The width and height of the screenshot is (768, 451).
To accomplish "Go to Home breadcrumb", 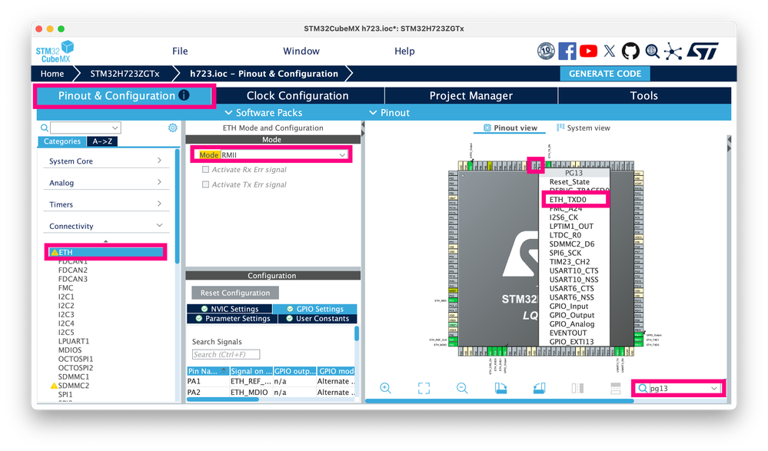I will pos(52,74).
